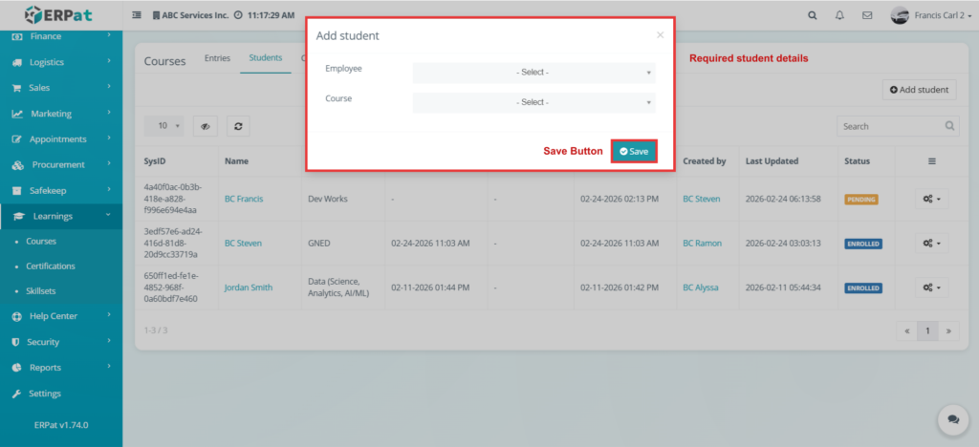Open actions gear for Jordan Smith row
The width and height of the screenshot is (979, 447).
(x=931, y=287)
